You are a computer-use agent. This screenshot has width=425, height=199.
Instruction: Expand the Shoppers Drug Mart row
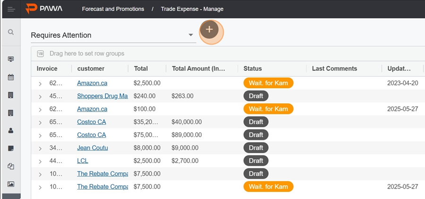[x=40, y=96]
